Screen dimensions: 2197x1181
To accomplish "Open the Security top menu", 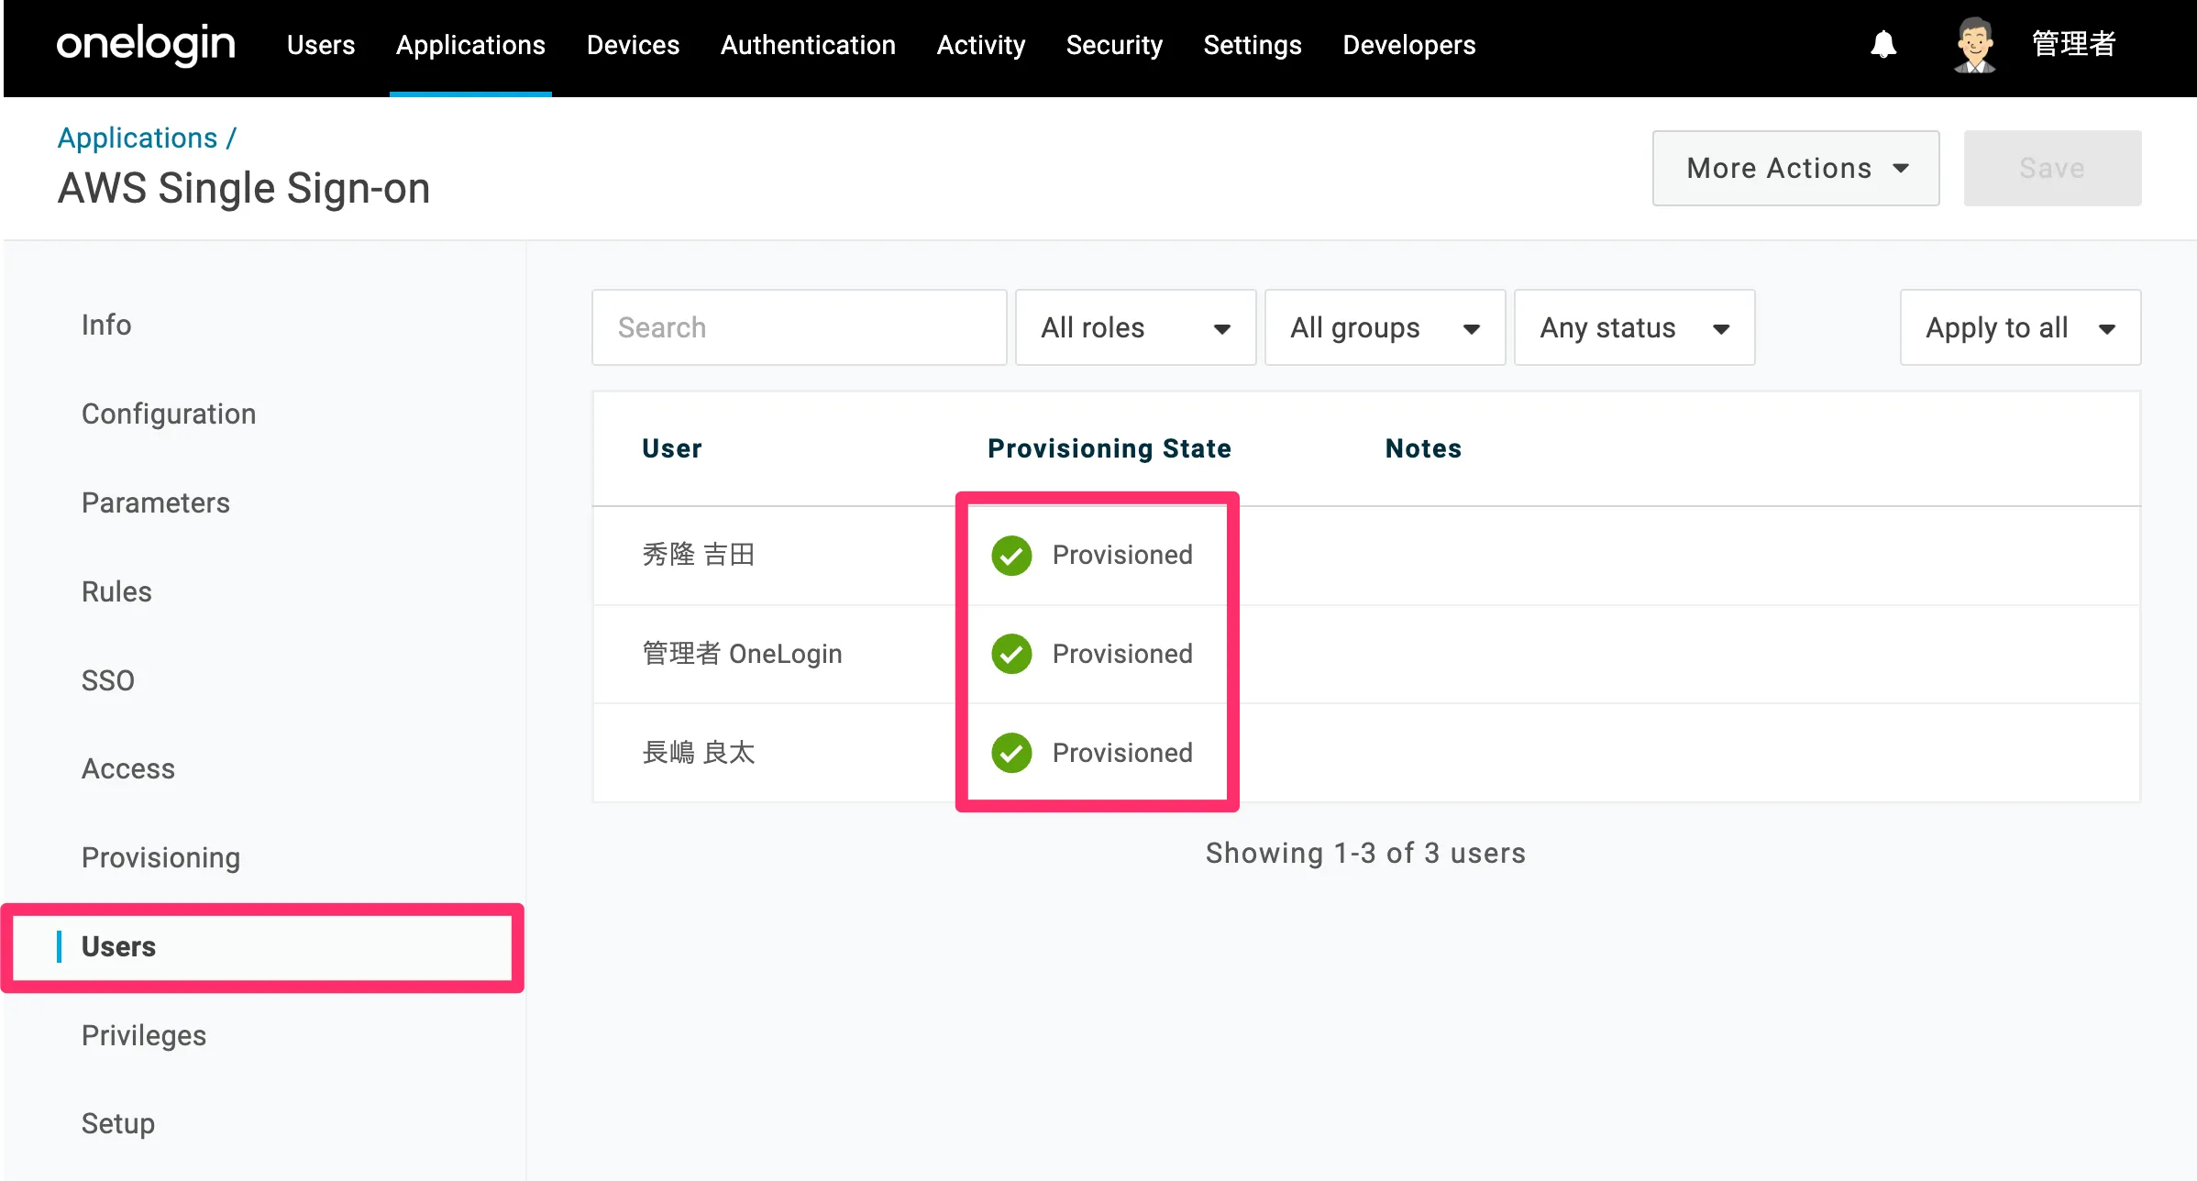I will click(x=1114, y=45).
